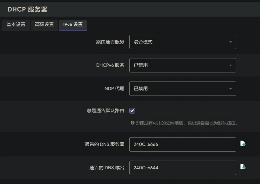
Task: Expand the NDP 代理 dropdown
Action: [x=182, y=88]
